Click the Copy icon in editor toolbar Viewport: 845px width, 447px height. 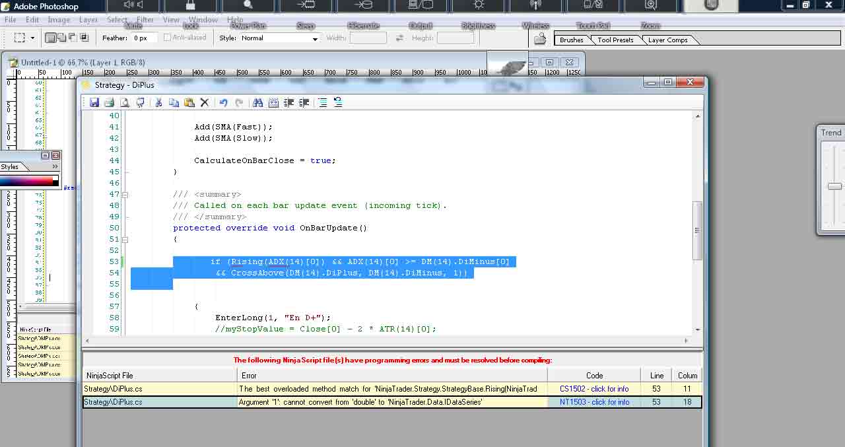174,102
